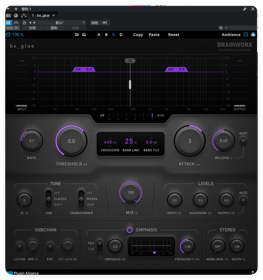The width and height of the screenshot is (263, 280).
Task: Open help with the question mark icon
Action: click(x=253, y=273)
